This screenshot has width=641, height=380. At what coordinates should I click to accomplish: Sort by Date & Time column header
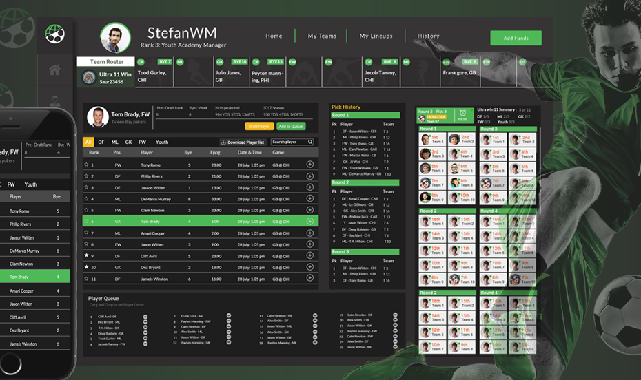tap(250, 152)
